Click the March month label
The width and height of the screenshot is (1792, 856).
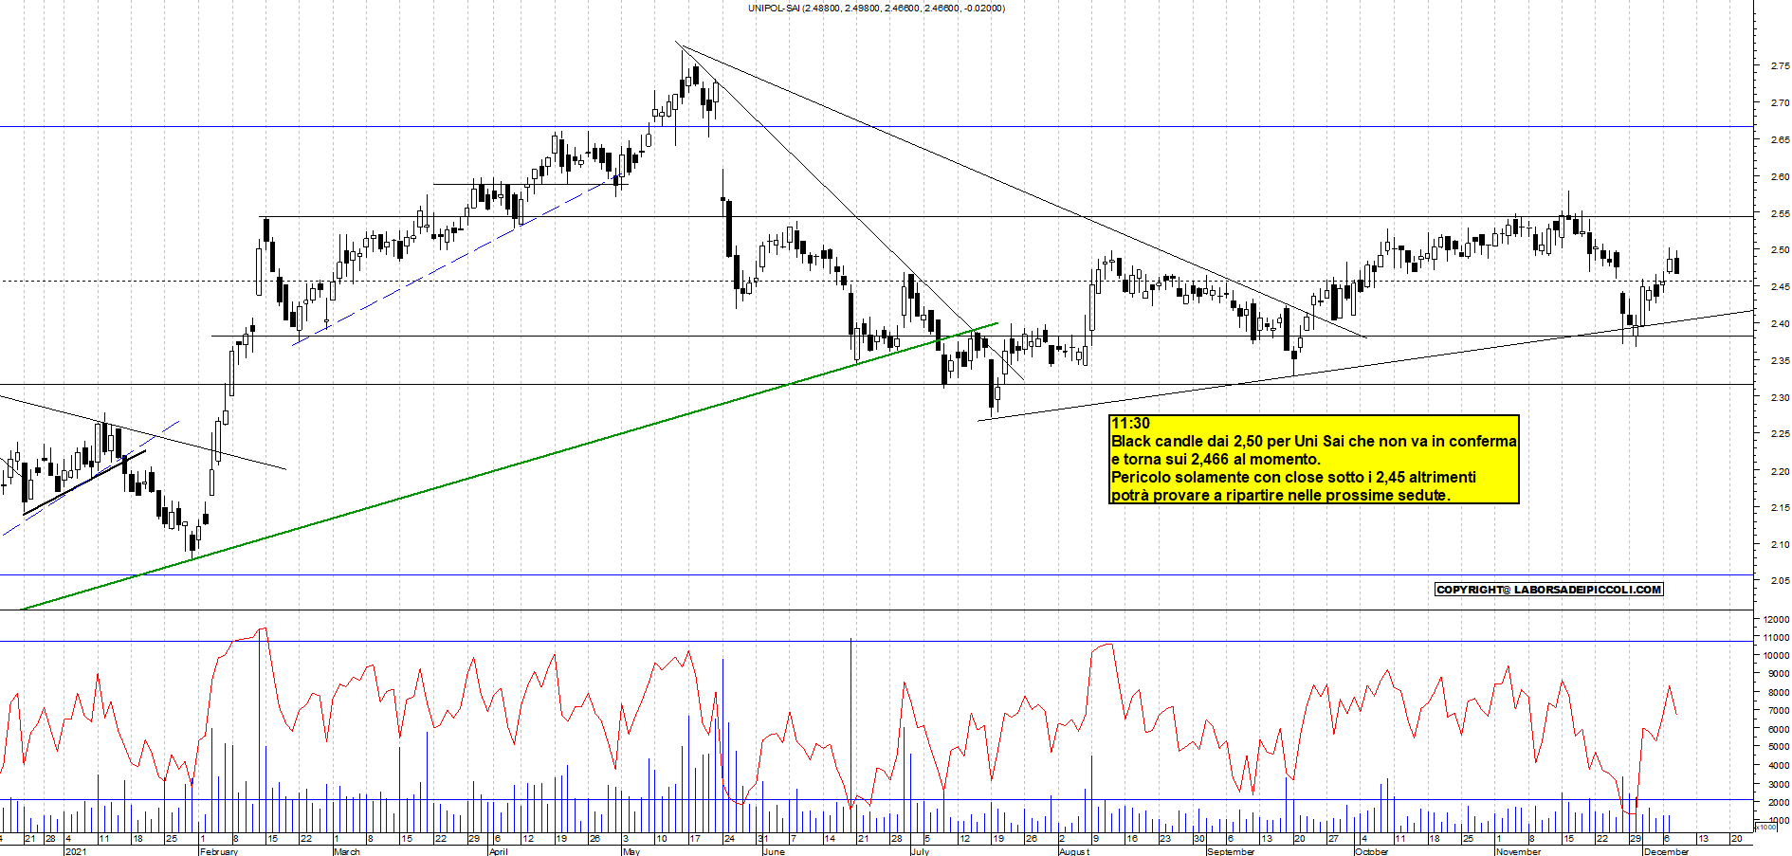coord(347,851)
